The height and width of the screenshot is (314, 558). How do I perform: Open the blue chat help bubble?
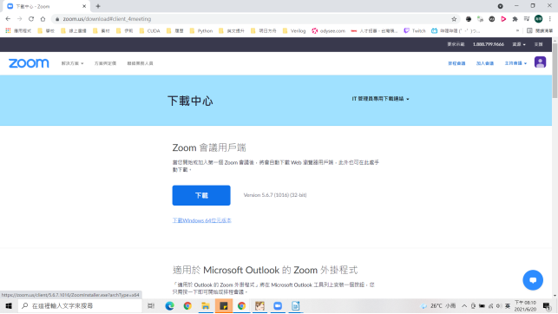533,280
